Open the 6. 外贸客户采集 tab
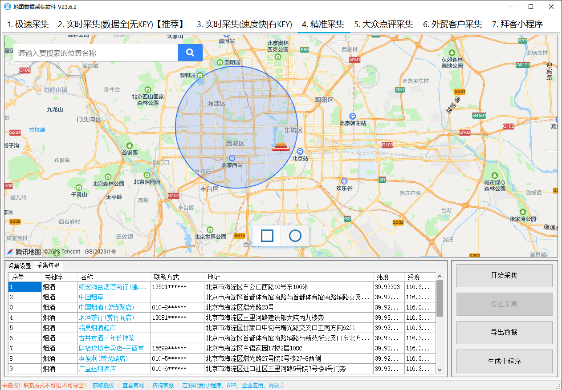 click(452, 24)
